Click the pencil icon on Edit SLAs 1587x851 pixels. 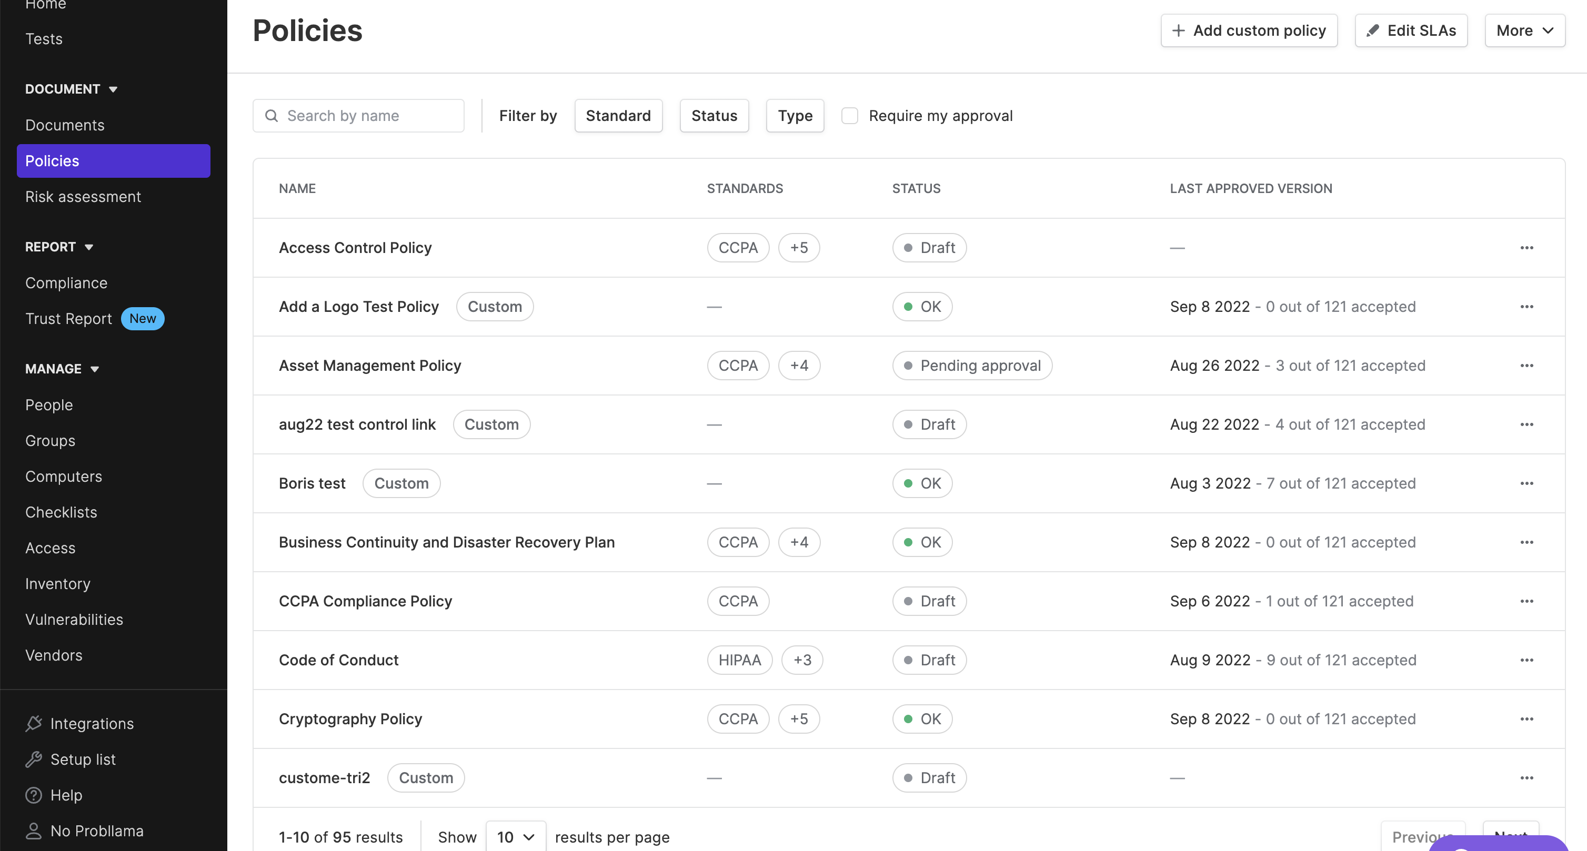(x=1373, y=30)
